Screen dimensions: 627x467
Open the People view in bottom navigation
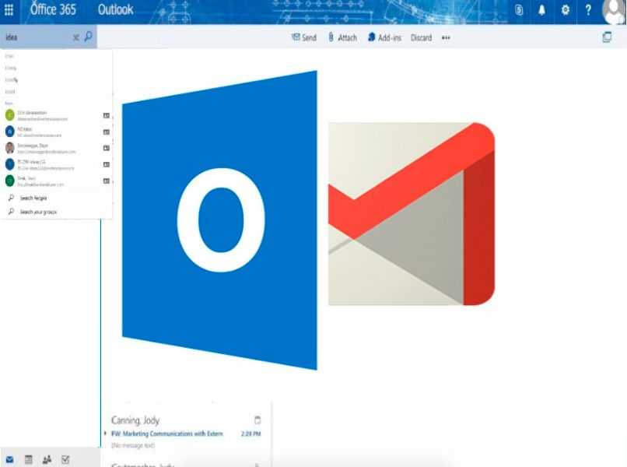[47, 459]
